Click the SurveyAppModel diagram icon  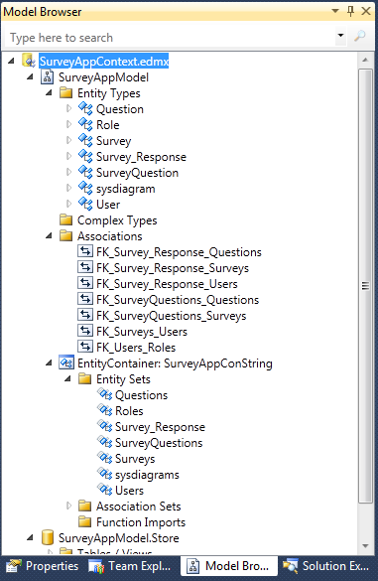[47, 77]
